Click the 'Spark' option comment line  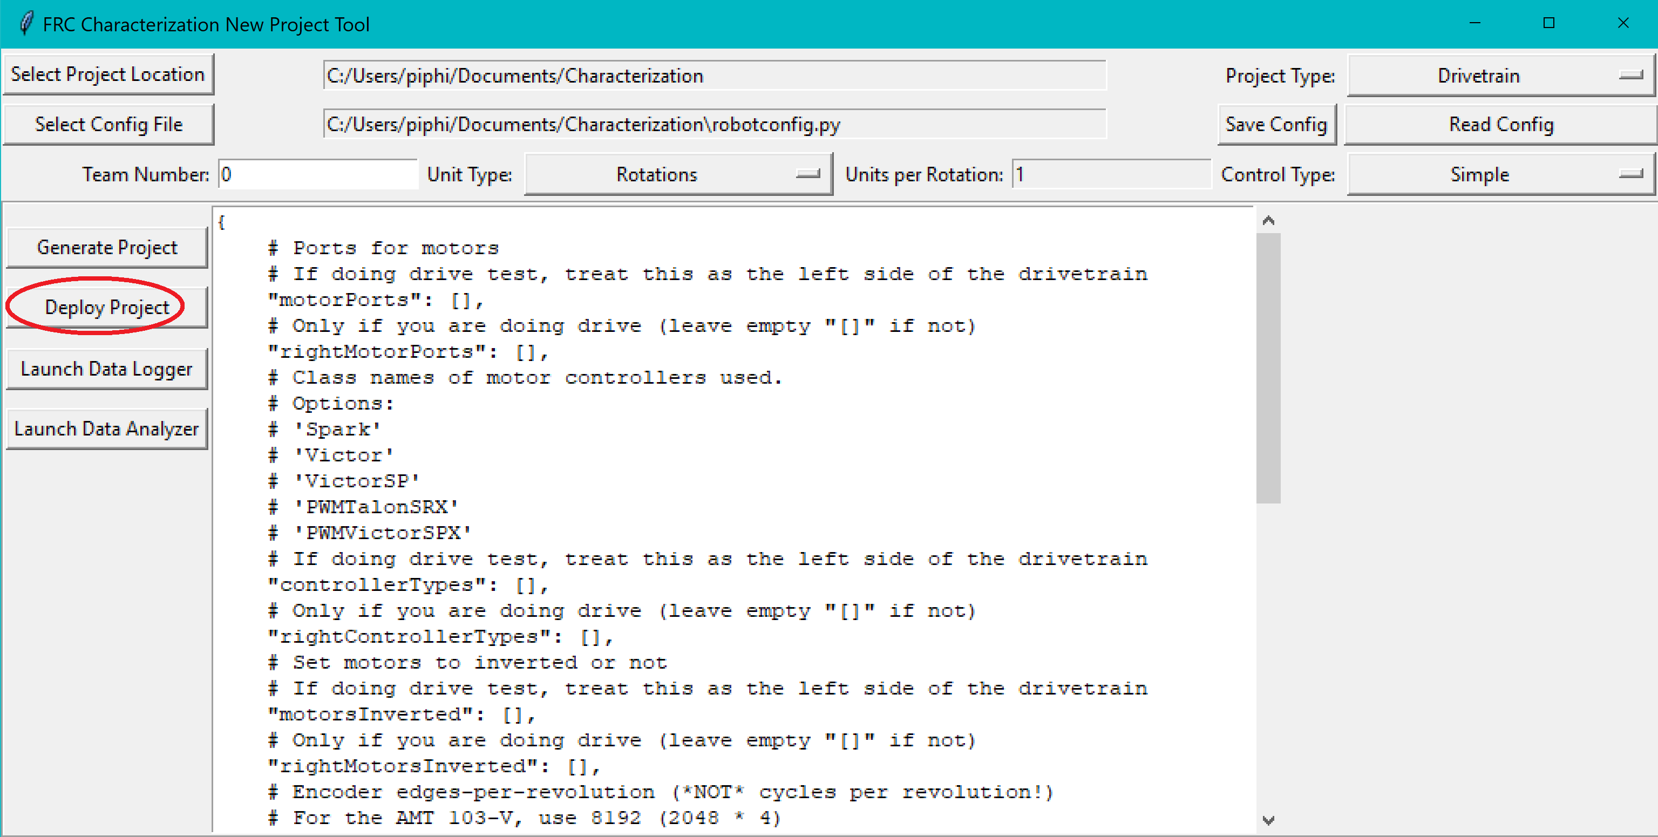pos(324,430)
